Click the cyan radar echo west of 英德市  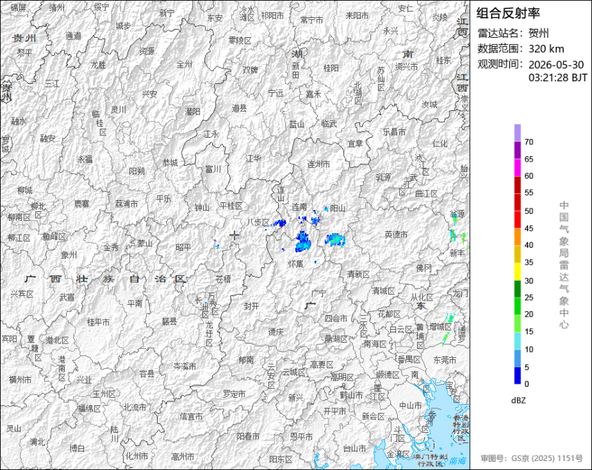(336, 239)
